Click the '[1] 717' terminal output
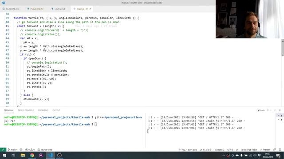 tap(9, 121)
